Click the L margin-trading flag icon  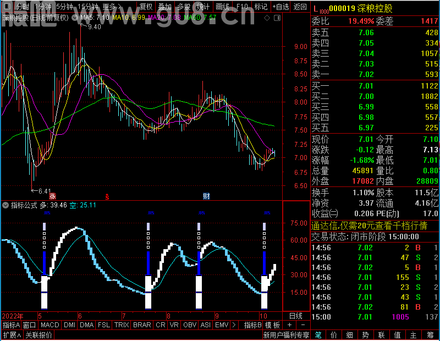coord(315,9)
